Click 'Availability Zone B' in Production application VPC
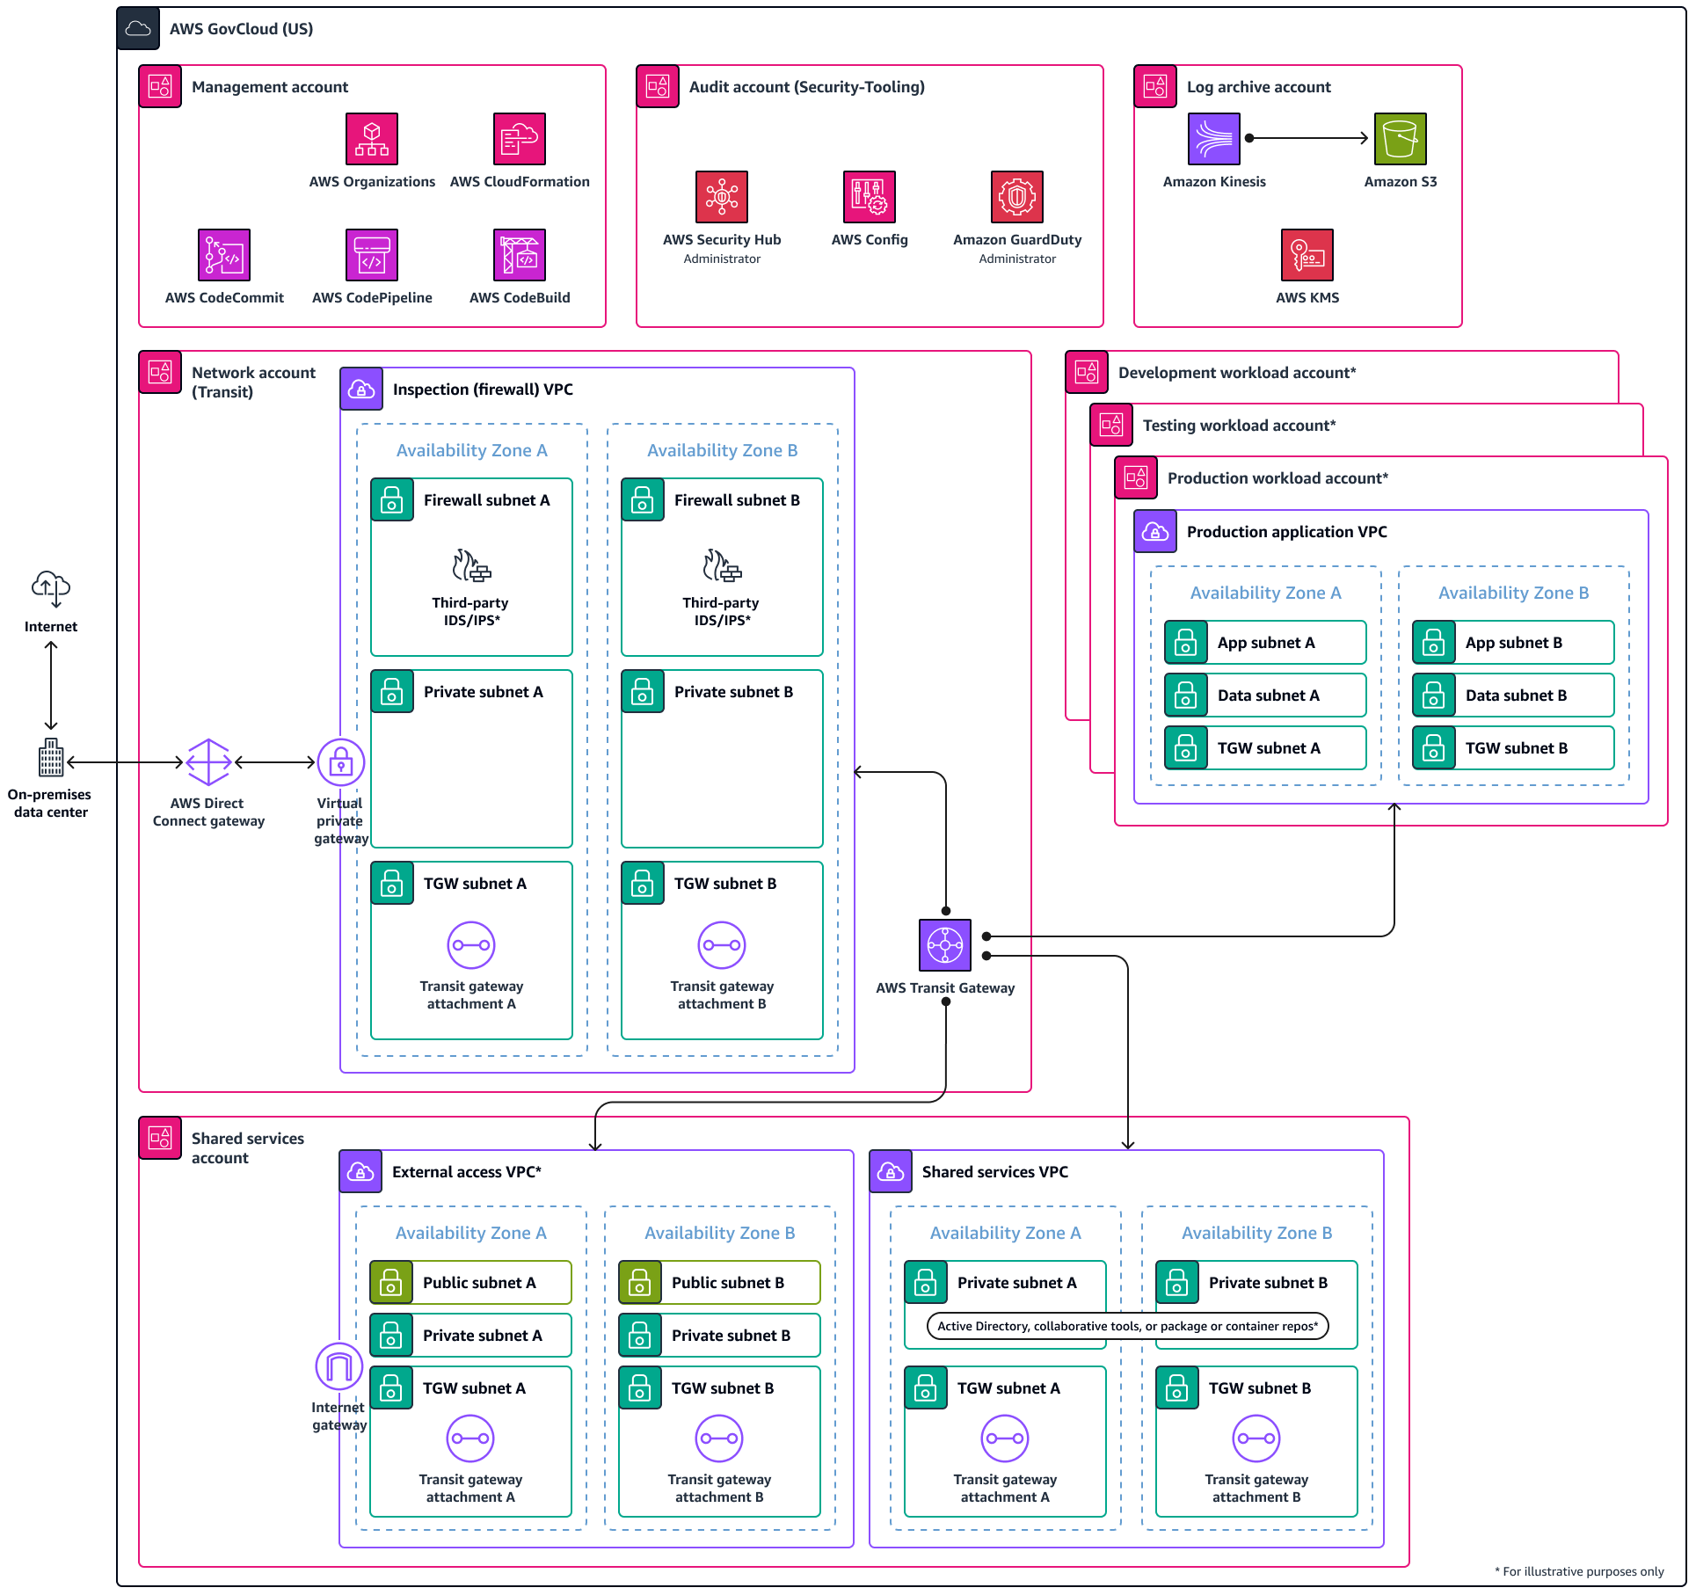The image size is (1696, 1595). coord(1514,593)
